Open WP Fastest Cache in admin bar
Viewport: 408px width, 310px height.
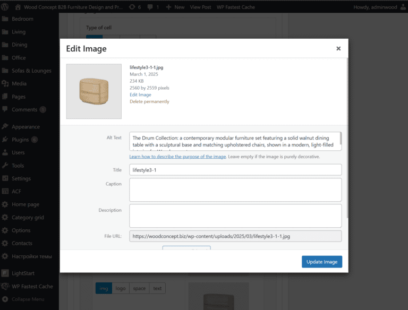coord(235,7)
